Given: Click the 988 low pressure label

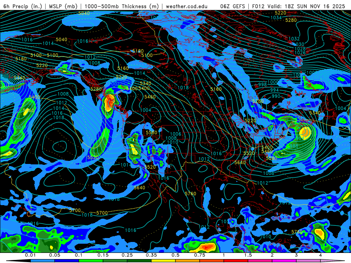Looking at the screenshot, I should point(294,146).
